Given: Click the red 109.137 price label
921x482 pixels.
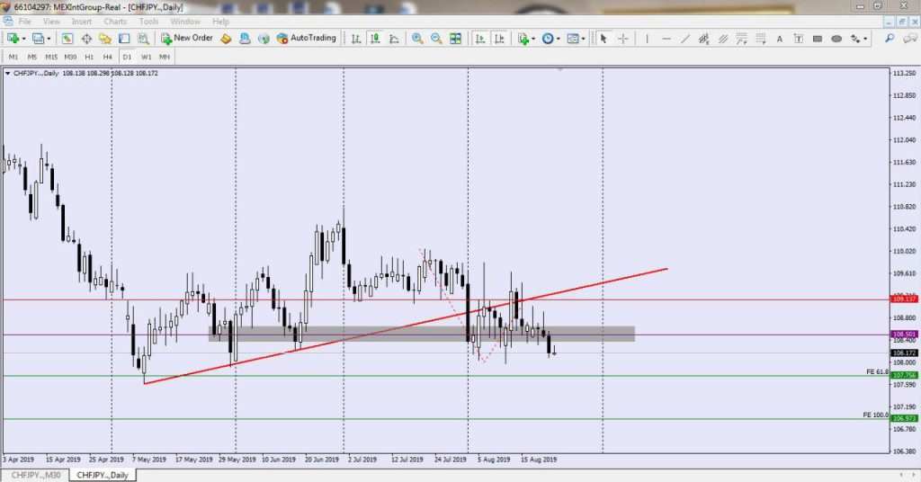Looking at the screenshot, I should click(x=904, y=299).
